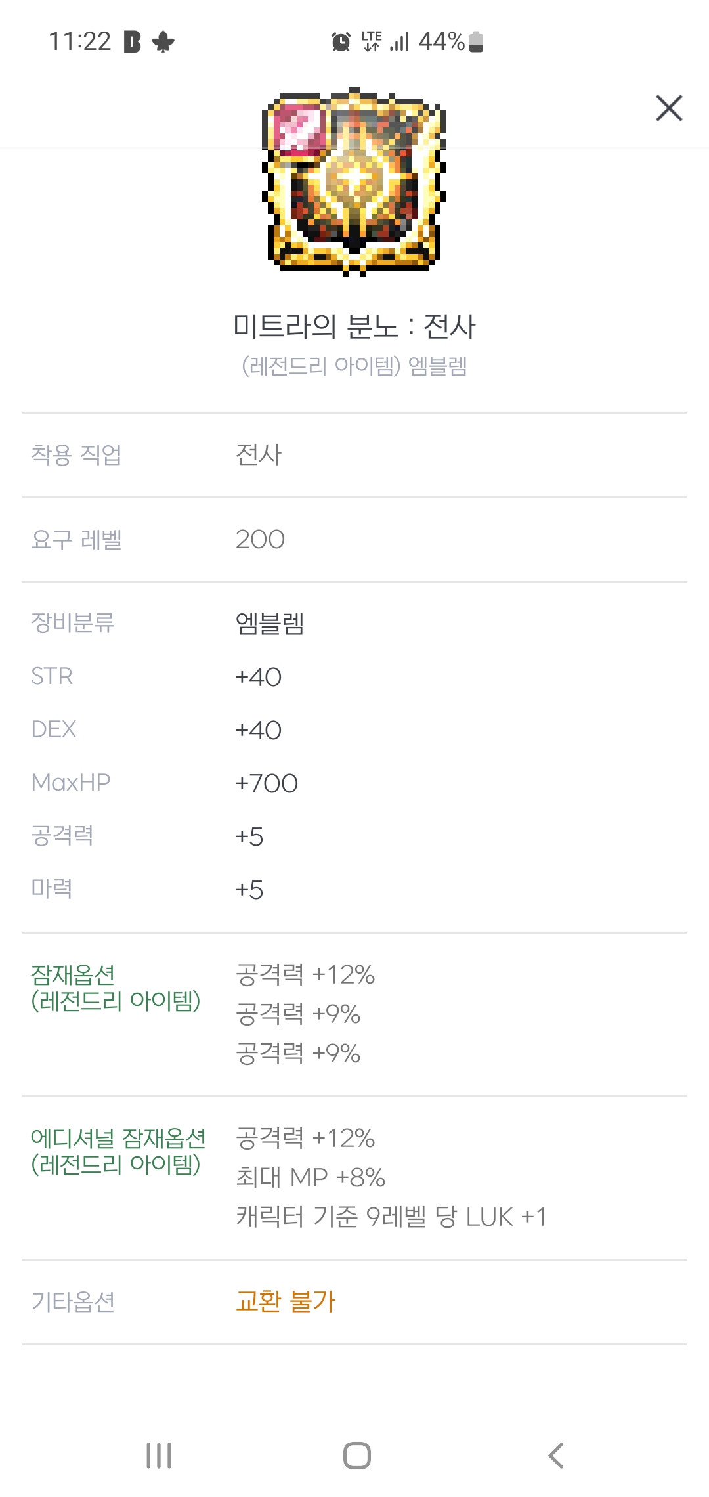Image resolution: width=709 pixels, height=1497 pixels.
Task: Tap the maple leaf notification icon
Action: point(163,43)
